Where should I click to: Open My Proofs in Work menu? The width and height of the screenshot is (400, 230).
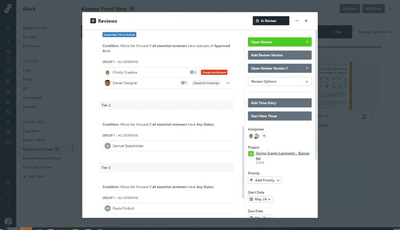30,46
